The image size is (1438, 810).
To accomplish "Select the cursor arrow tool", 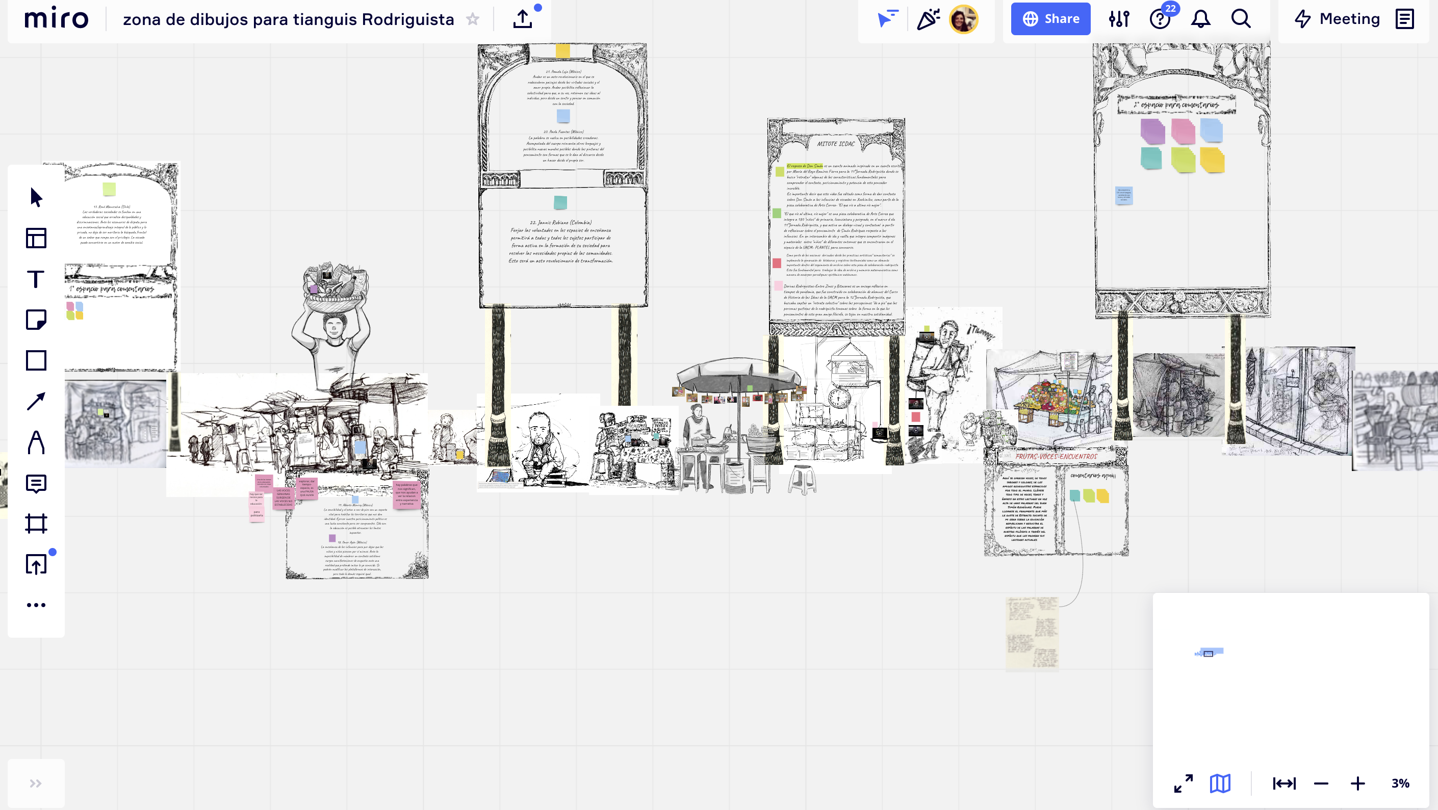I will tap(36, 197).
